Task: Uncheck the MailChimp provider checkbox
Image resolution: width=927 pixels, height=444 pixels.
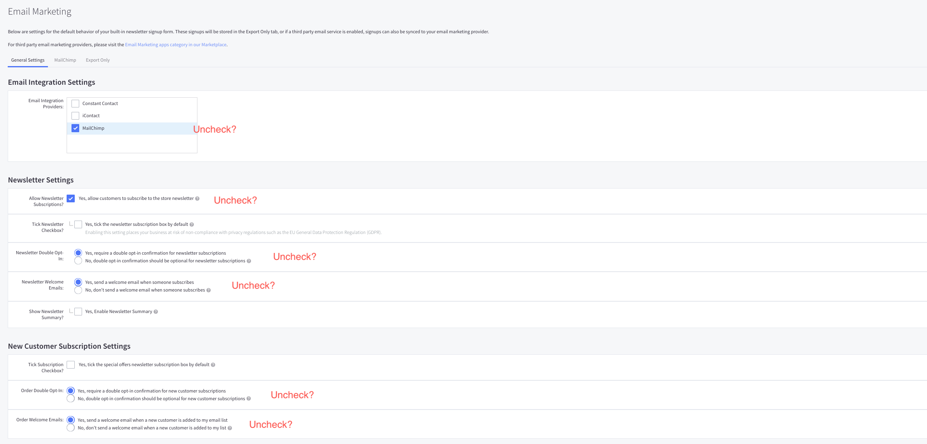Action: click(x=76, y=128)
